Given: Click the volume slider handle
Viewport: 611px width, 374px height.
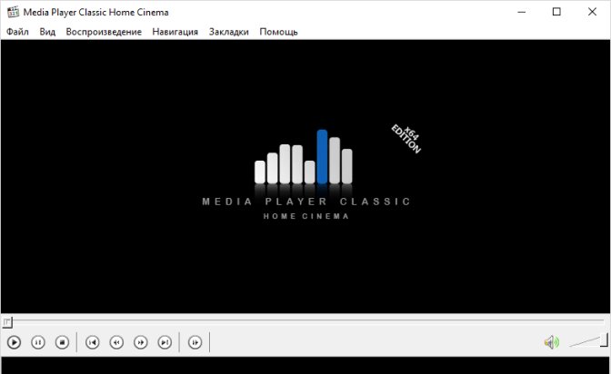Looking at the screenshot, I should tap(604, 340).
